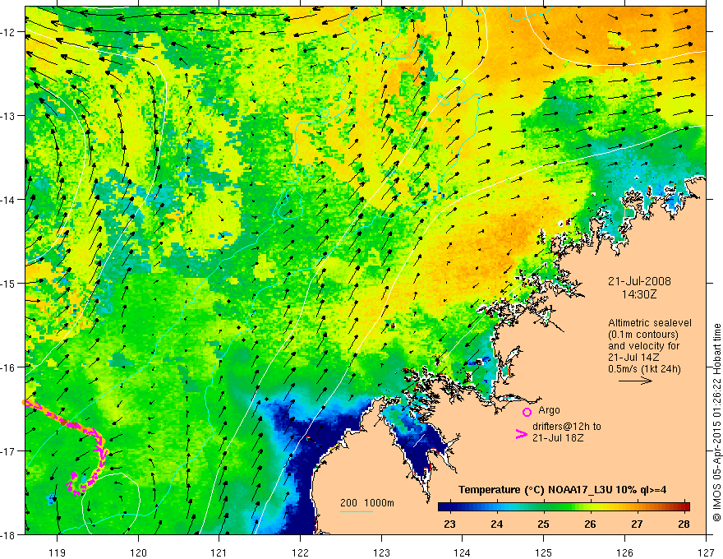This screenshot has width=723, height=559.
Task: Click the 21-Jul 18Z legend text
Action: click(x=558, y=437)
